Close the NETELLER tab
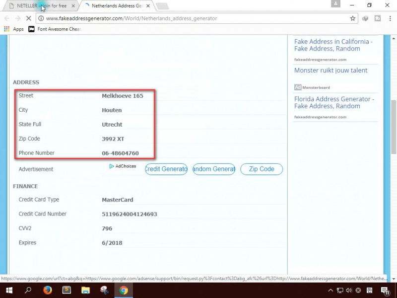The height and width of the screenshot is (298, 397). click(73, 6)
